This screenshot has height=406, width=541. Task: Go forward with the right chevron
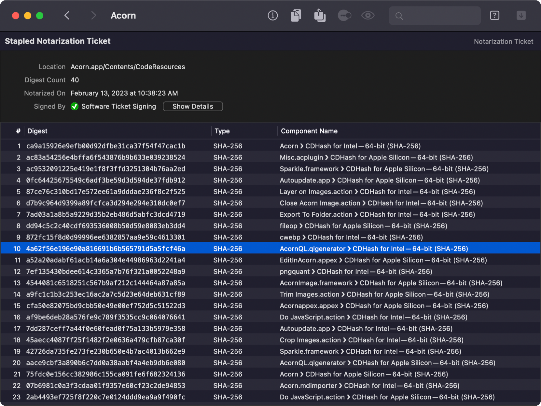pyautogui.click(x=93, y=16)
